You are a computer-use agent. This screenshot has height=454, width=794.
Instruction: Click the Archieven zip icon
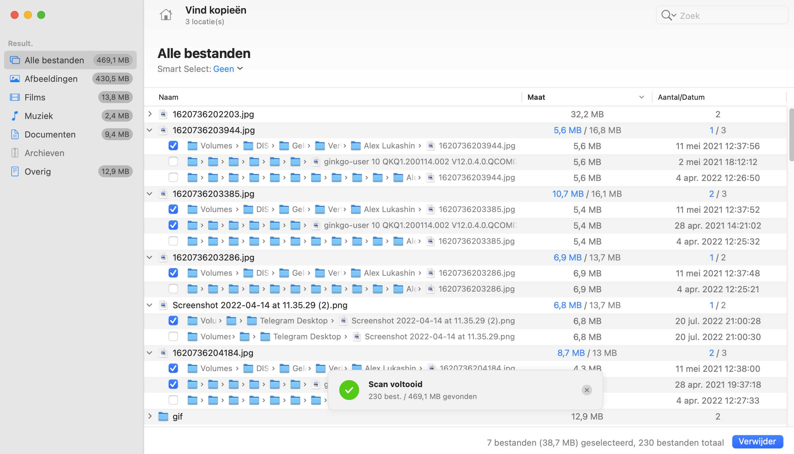point(15,153)
